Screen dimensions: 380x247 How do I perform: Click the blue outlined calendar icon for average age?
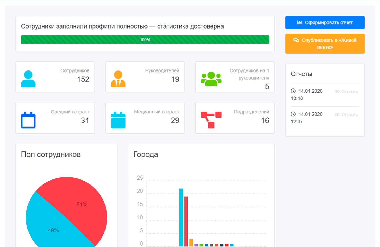28,120
